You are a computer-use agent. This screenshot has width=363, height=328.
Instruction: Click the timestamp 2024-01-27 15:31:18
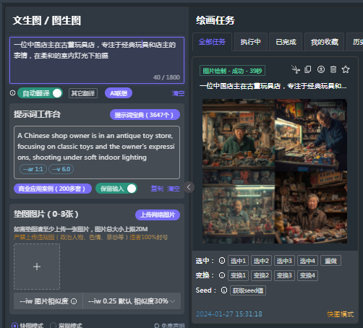(229, 314)
